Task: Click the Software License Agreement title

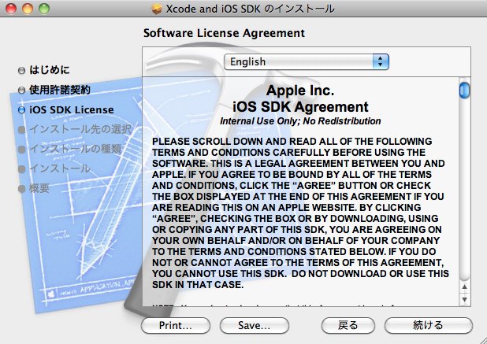Action: pos(224,33)
